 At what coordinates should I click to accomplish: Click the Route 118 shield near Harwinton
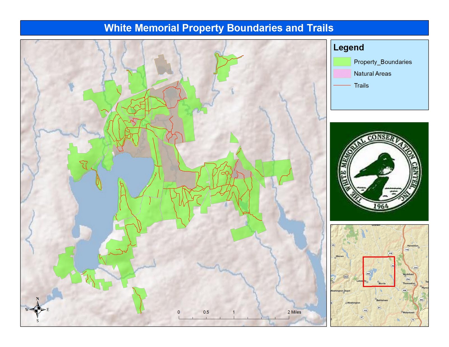407,250
